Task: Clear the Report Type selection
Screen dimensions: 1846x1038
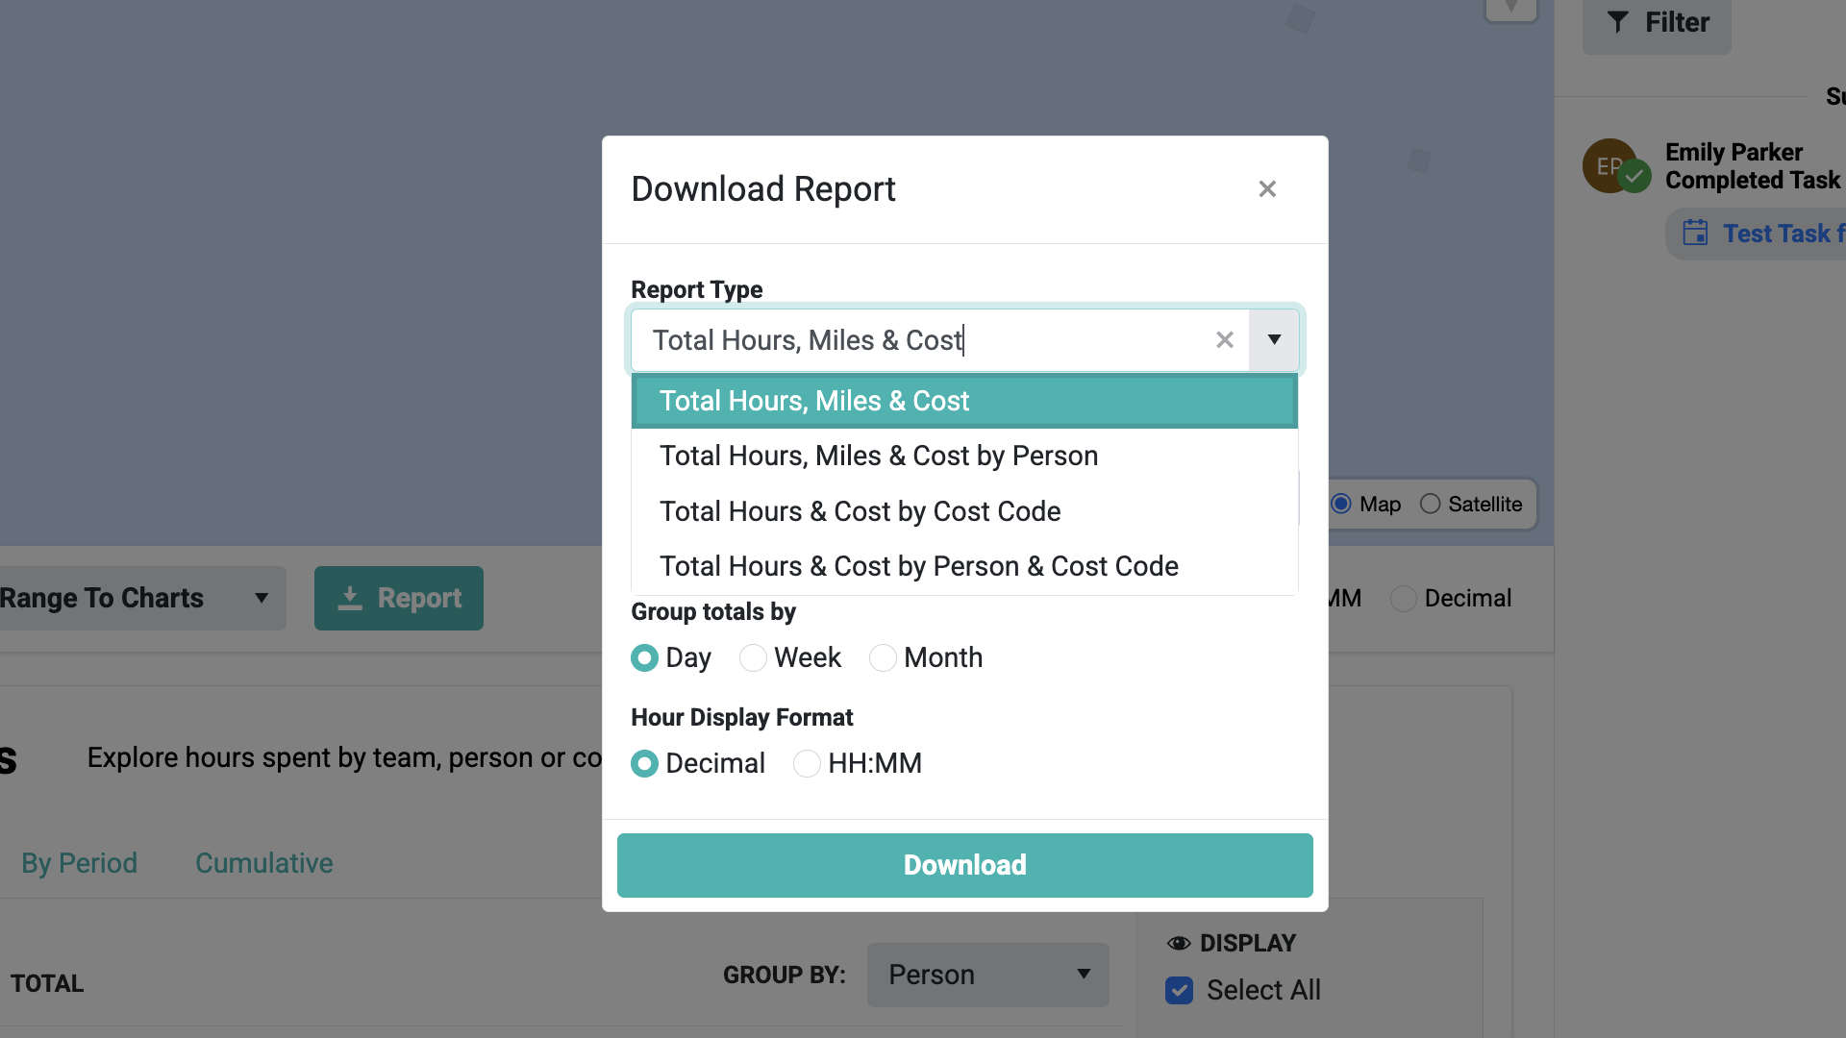Action: [1224, 340]
